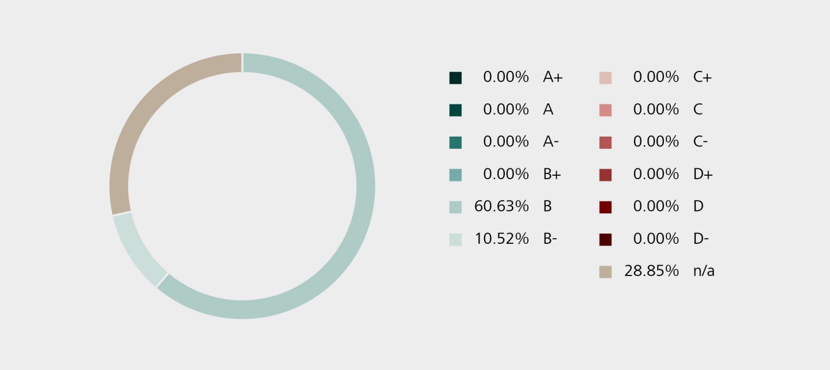Click the pale B- legend swatch
Image resolution: width=830 pixels, height=370 pixels.
click(455, 239)
